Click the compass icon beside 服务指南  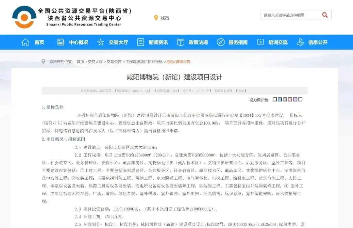pyautogui.click(x=221, y=42)
